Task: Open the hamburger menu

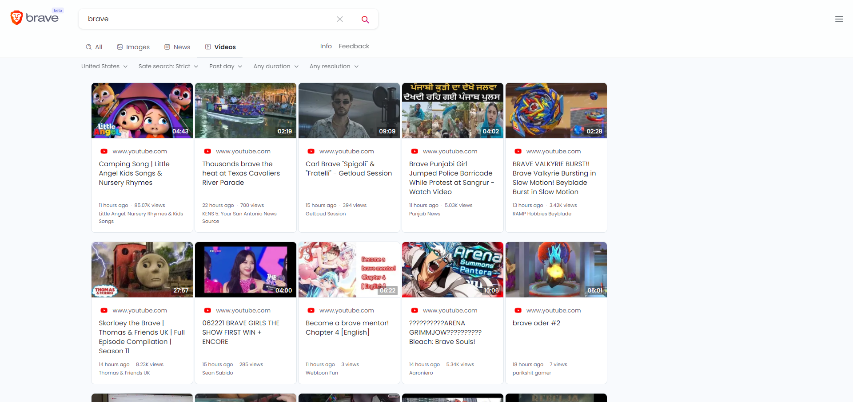Action: tap(839, 19)
